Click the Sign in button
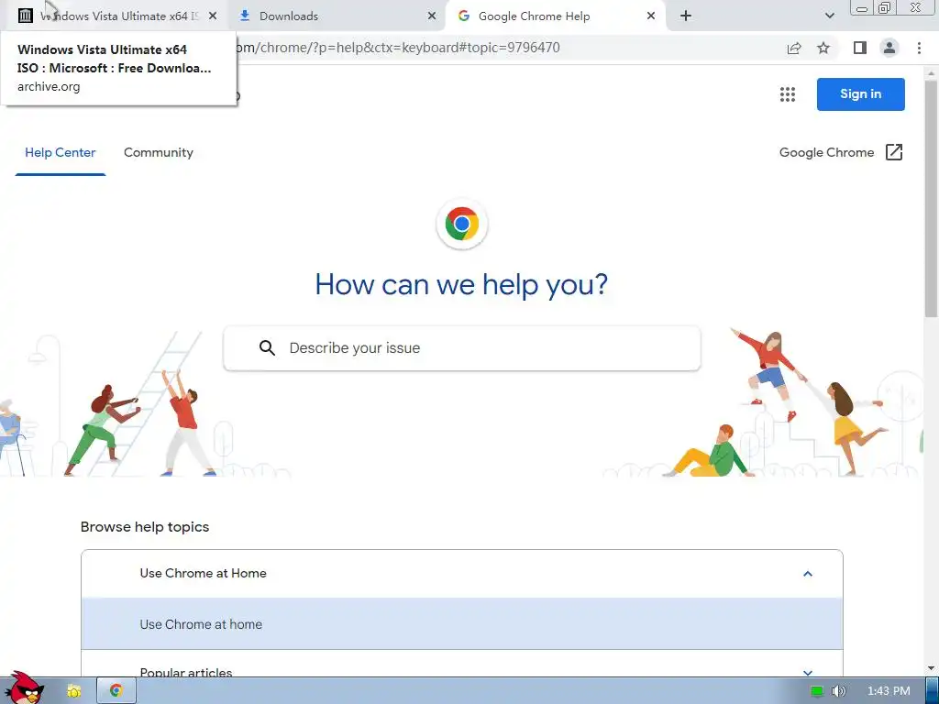939x704 pixels. pos(860,94)
